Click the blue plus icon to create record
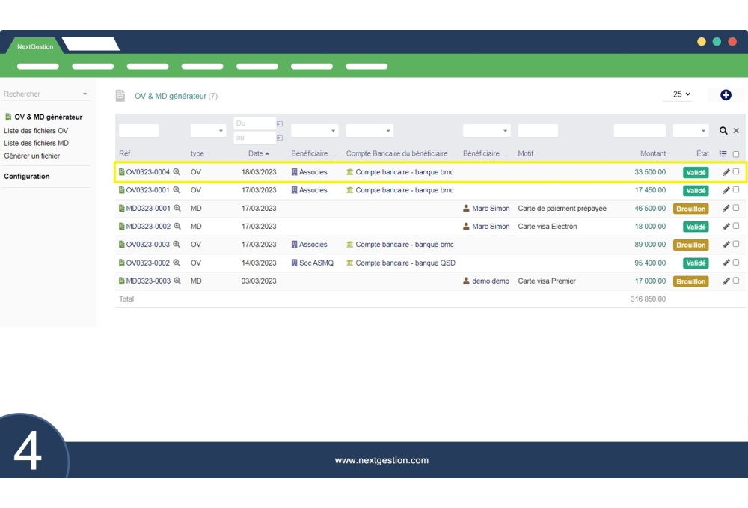This screenshot has height=508, width=748. point(725,93)
